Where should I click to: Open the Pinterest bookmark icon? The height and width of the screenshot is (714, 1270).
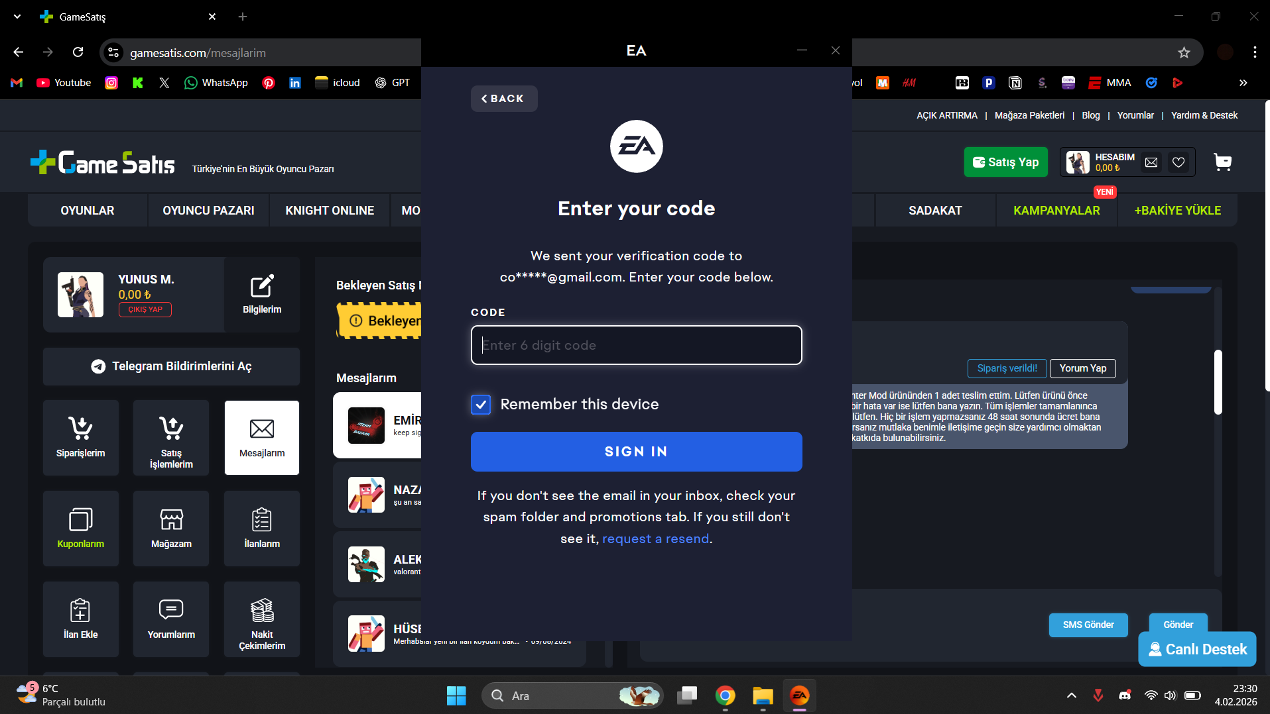(269, 83)
